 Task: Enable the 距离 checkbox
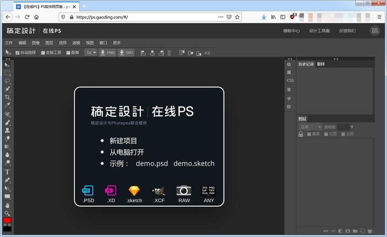(x=67, y=53)
